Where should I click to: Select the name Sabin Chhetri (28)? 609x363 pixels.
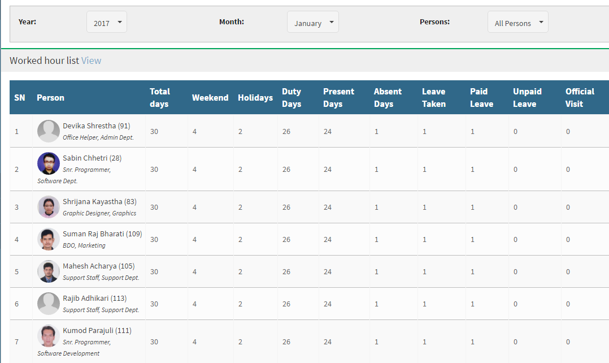click(92, 158)
